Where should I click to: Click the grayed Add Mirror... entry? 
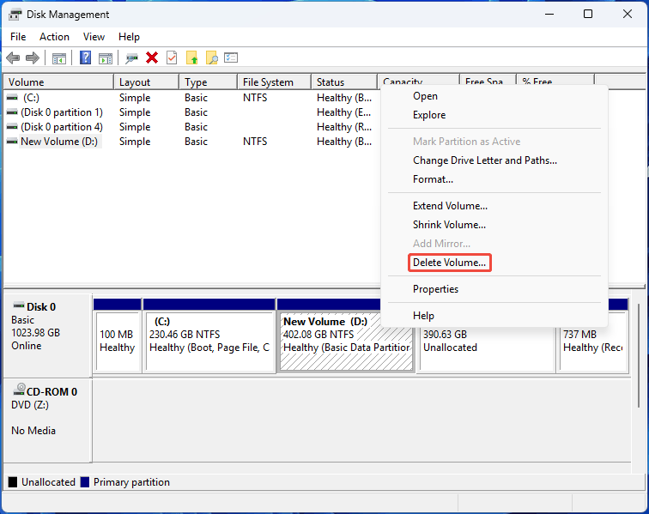click(x=494, y=244)
